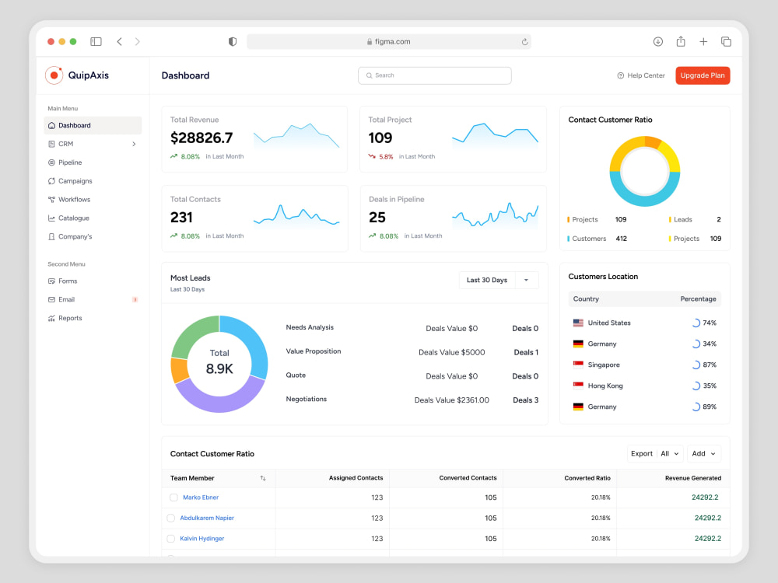Tick the Marko Ebner row checkbox
This screenshot has width=778, height=583.
coord(173,497)
